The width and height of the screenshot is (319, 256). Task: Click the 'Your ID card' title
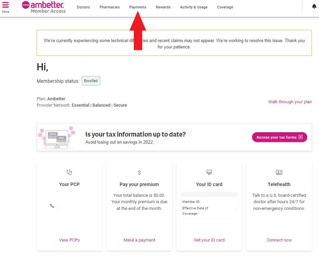[209, 184]
